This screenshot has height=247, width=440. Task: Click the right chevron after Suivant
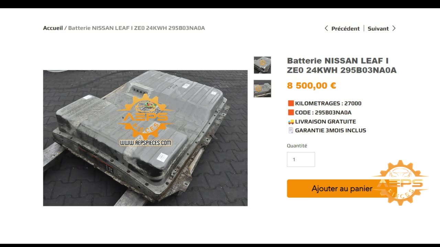click(x=394, y=28)
